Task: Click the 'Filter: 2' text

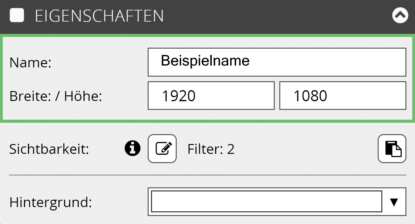Action: point(211,149)
